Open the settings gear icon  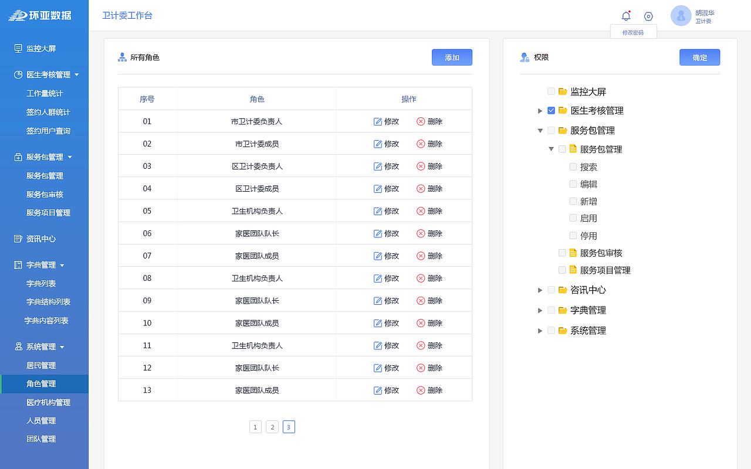point(648,16)
